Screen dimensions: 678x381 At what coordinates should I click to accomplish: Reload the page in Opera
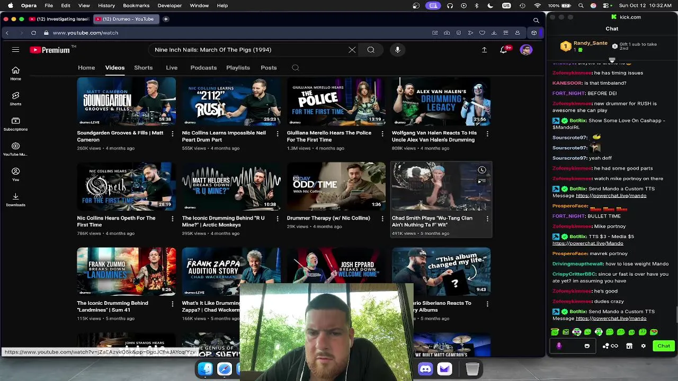click(x=33, y=33)
